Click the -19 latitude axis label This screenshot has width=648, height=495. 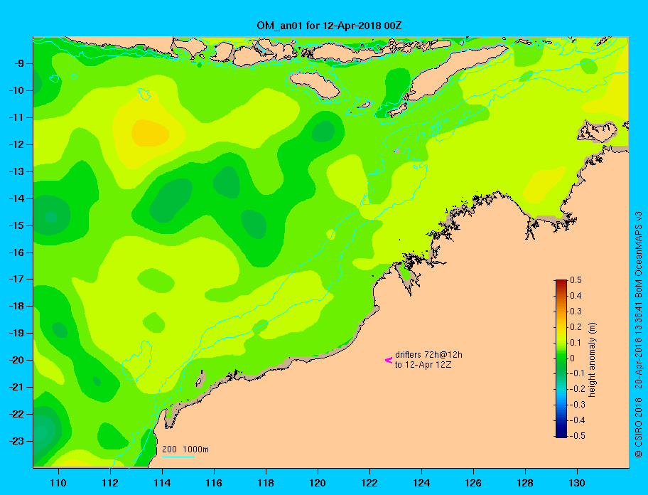click(x=16, y=333)
